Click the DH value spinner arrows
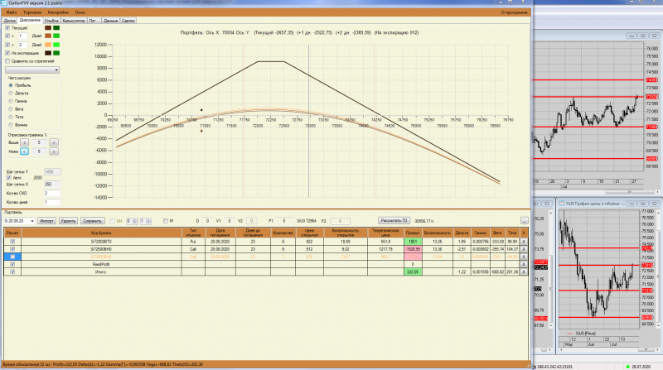 tap(135, 221)
